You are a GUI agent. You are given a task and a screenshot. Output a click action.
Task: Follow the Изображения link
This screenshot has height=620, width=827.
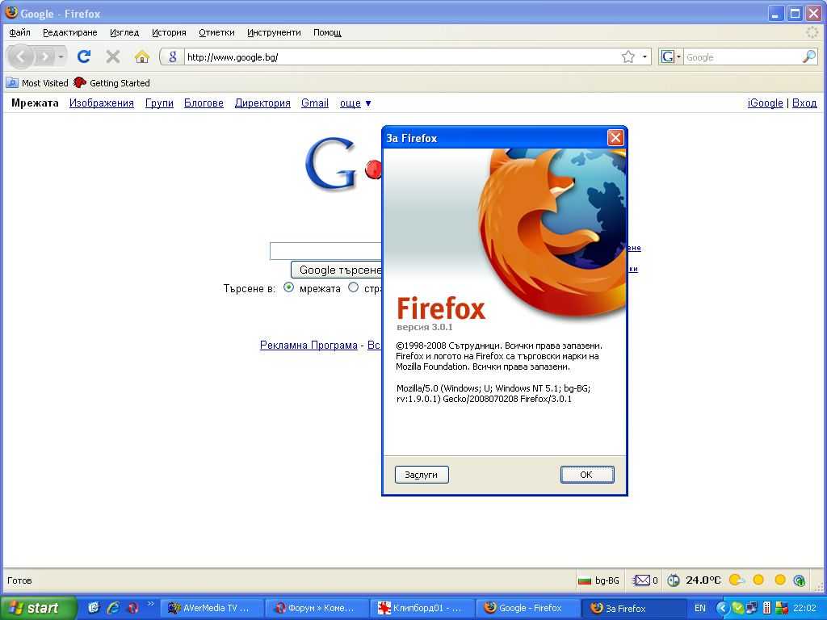coord(102,103)
